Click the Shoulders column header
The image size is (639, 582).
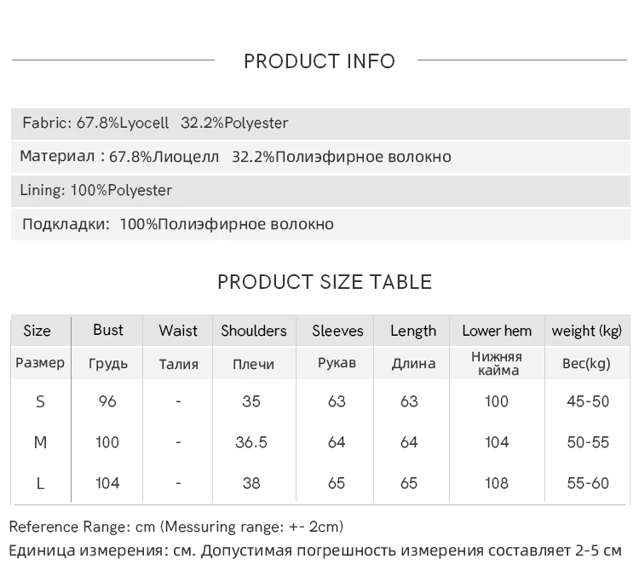pos(254,331)
